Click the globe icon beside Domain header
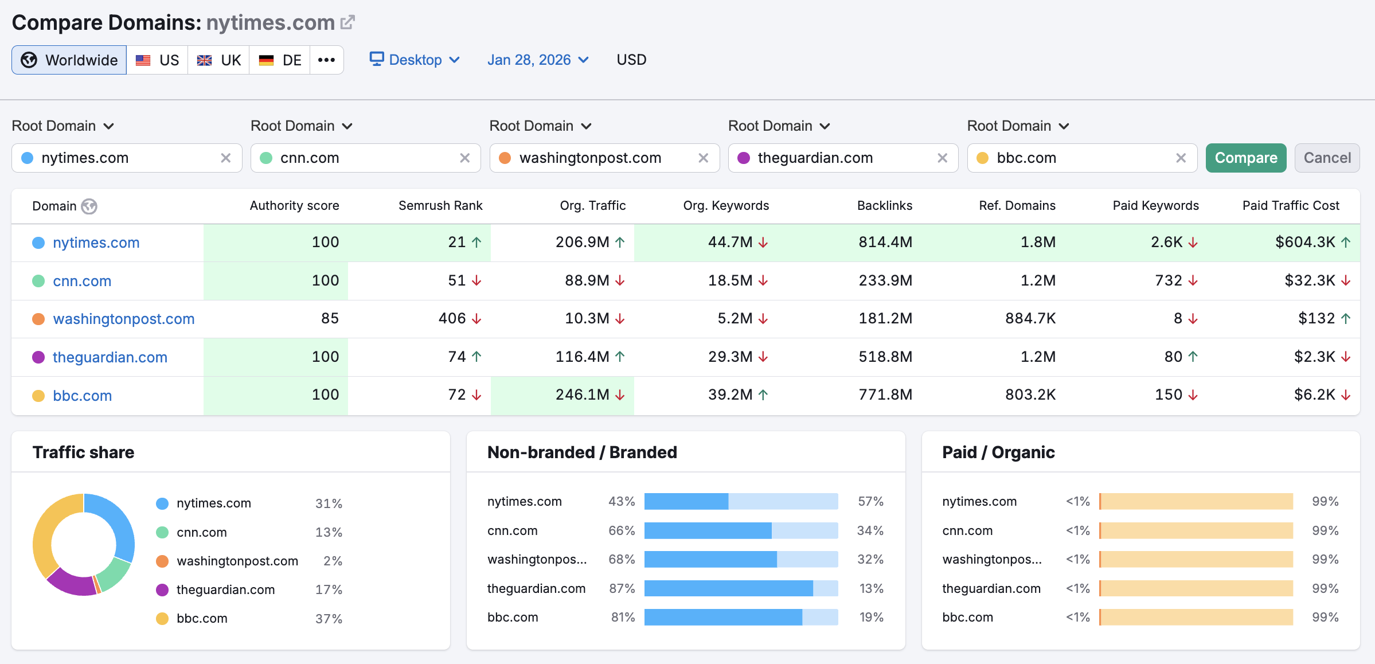The image size is (1375, 664). pyautogui.click(x=89, y=206)
